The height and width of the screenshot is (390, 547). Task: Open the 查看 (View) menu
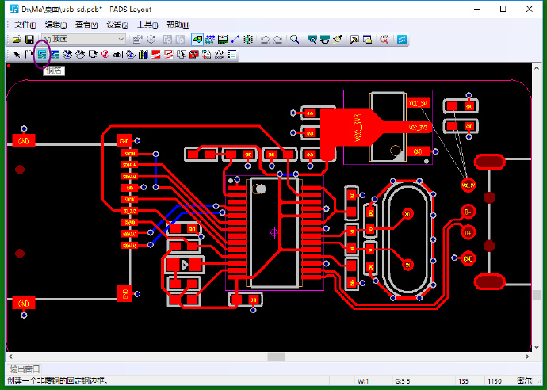pos(86,25)
